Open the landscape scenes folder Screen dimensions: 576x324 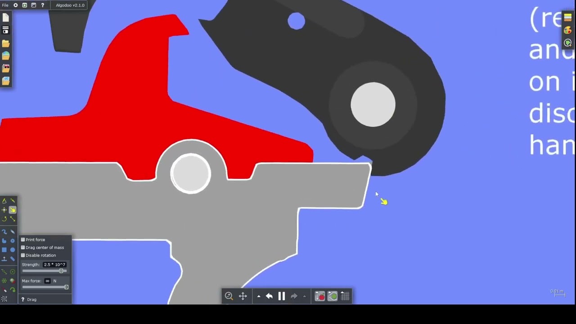[5, 56]
